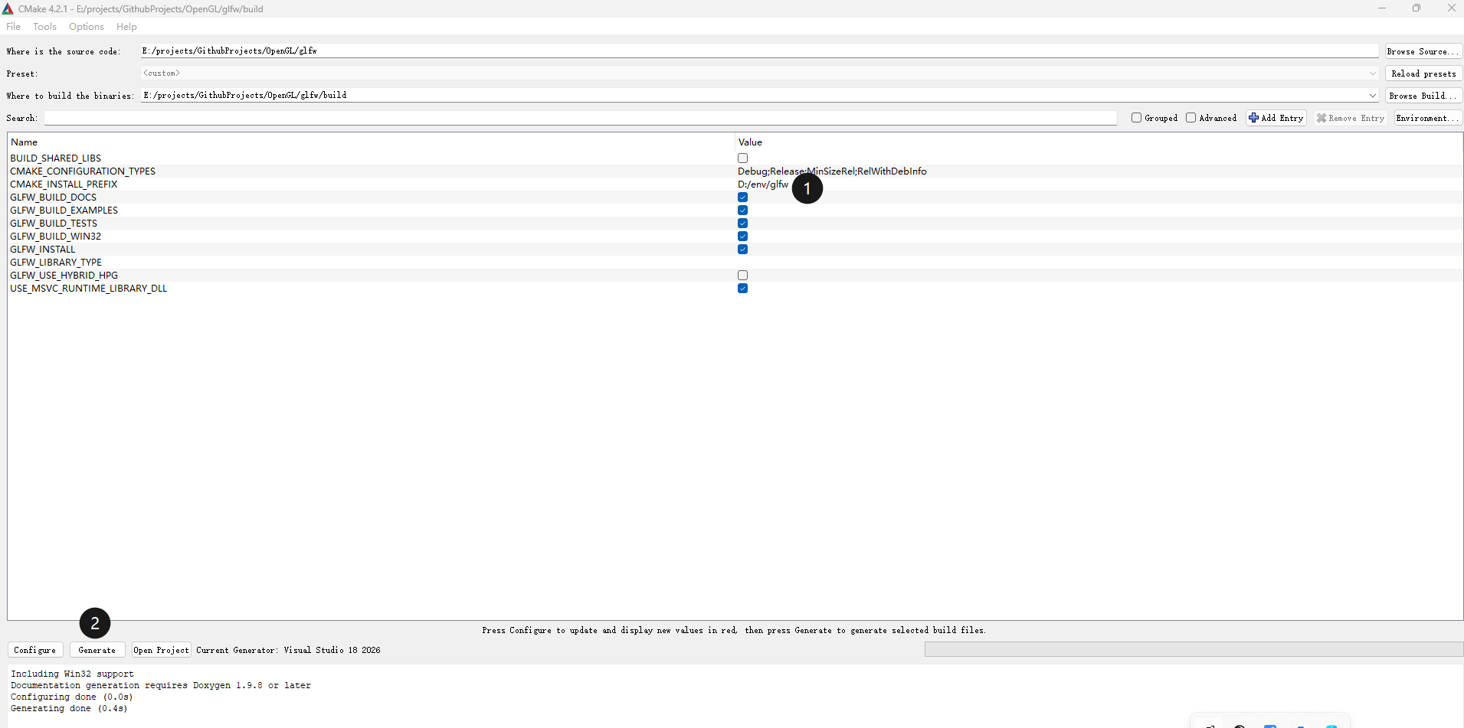
Task: Select the GLFW_INSTALL entry name
Action: coord(43,250)
